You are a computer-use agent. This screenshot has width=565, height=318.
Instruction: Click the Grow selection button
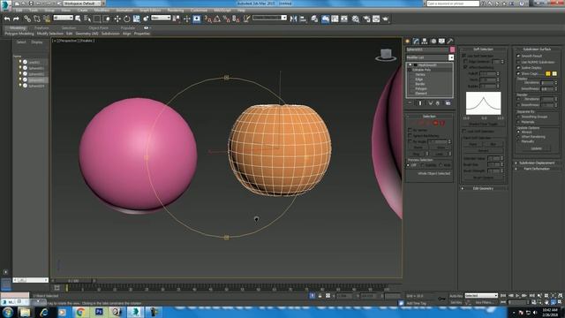click(441, 148)
